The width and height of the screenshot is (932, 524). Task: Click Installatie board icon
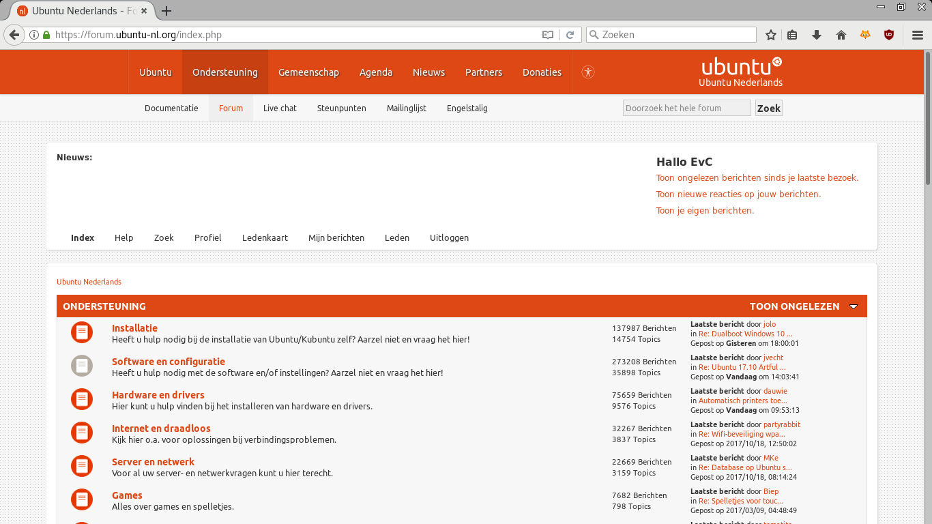pos(82,332)
